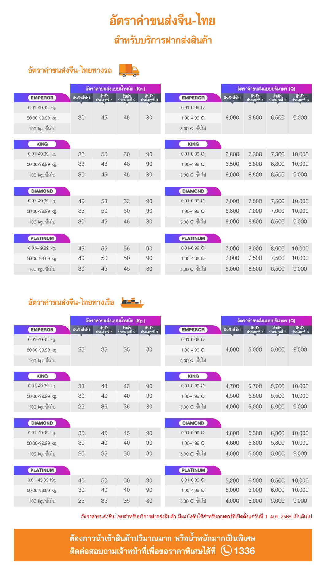
Task: Click the ship section volume (Q) header bar
Action: click(x=266, y=321)
